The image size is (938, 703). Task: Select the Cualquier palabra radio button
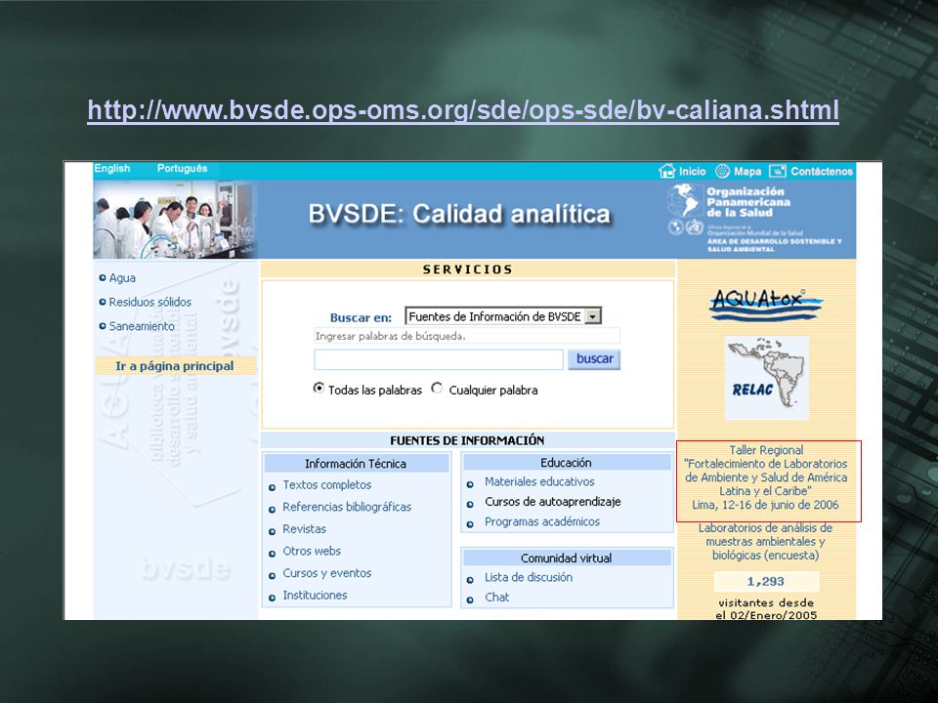[438, 388]
